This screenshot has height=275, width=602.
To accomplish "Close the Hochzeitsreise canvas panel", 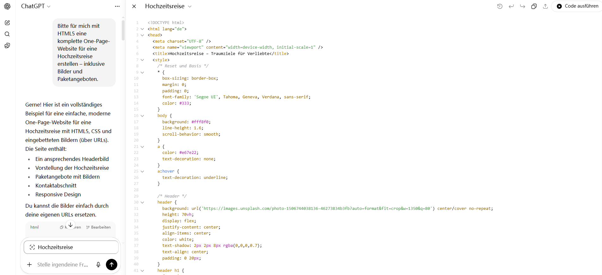I will tap(134, 6).
